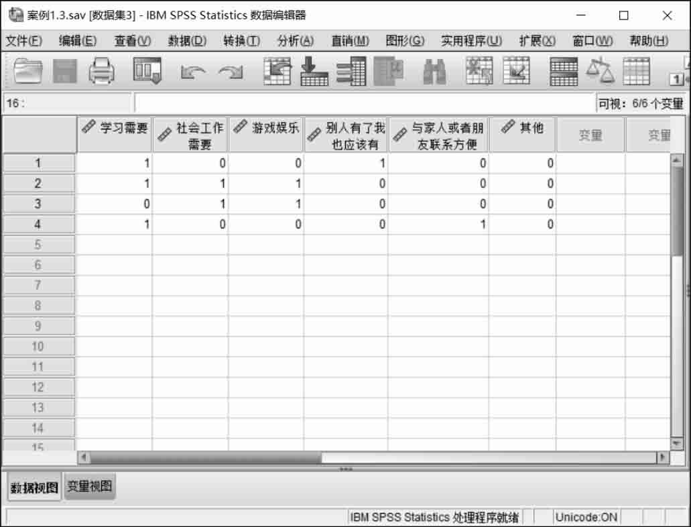Click row 2 cell under 游戏娱乐

coord(265,184)
